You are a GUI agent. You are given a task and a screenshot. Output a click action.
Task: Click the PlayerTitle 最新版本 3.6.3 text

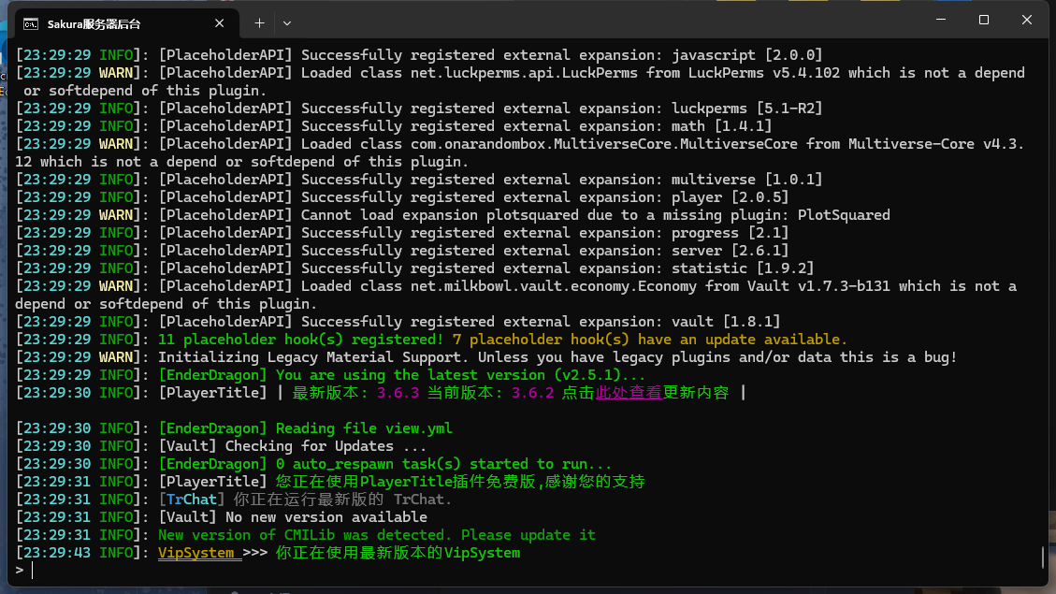(x=355, y=393)
